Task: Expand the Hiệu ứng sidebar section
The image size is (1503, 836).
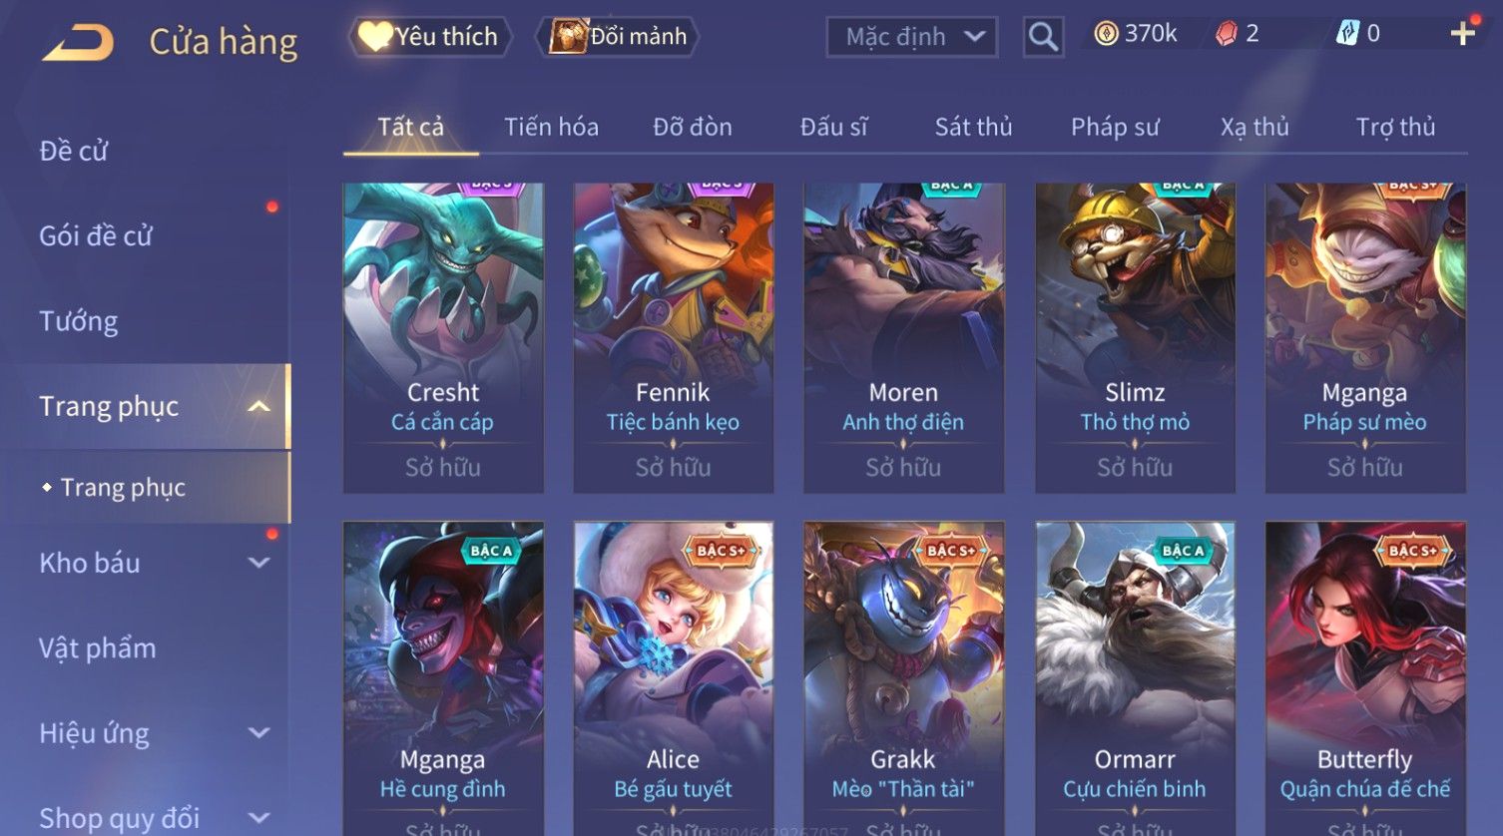Action: pyautogui.click(x=258, y=733)
